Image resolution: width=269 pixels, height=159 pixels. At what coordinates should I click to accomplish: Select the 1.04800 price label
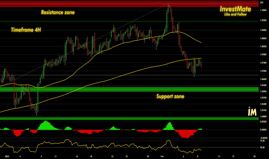(x=263, y=117)
